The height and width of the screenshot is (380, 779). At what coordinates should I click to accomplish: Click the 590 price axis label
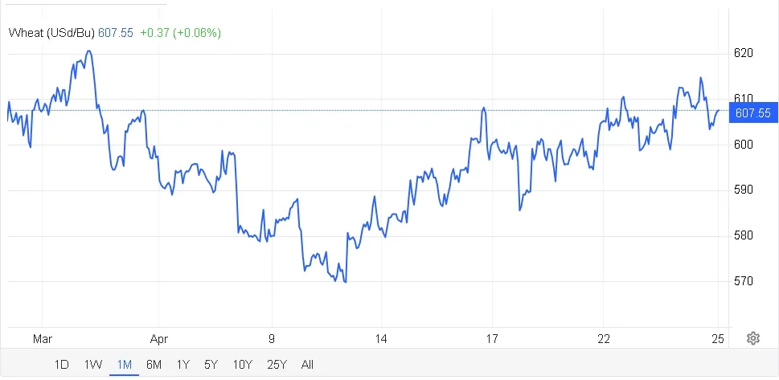(743, 190)
